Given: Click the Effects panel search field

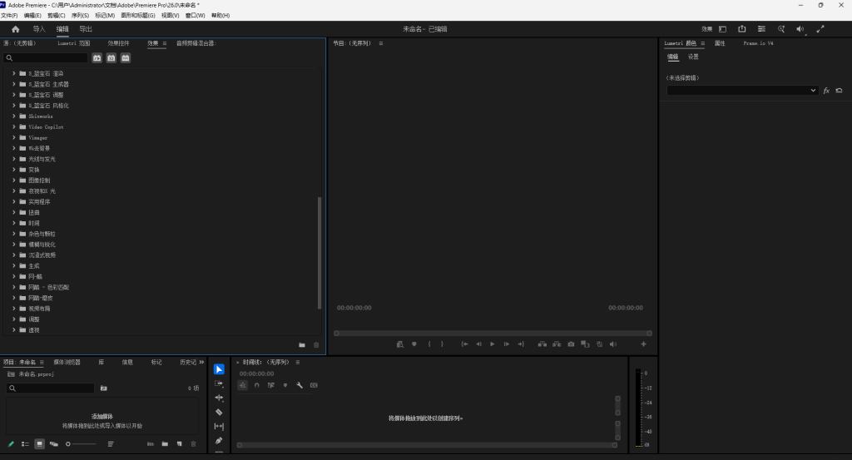Looking at the screenshot, I should (46, 58).
